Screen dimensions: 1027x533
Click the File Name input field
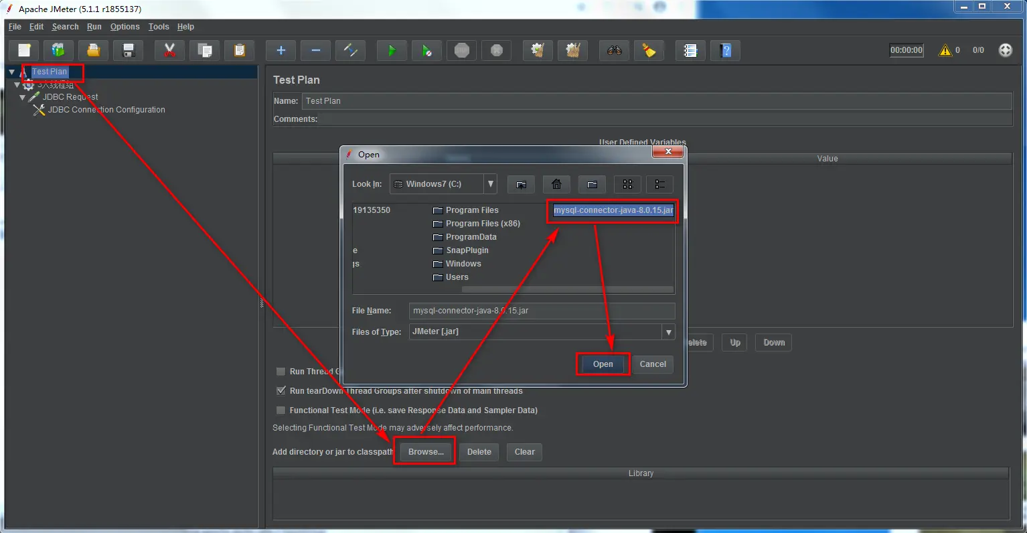542,311
